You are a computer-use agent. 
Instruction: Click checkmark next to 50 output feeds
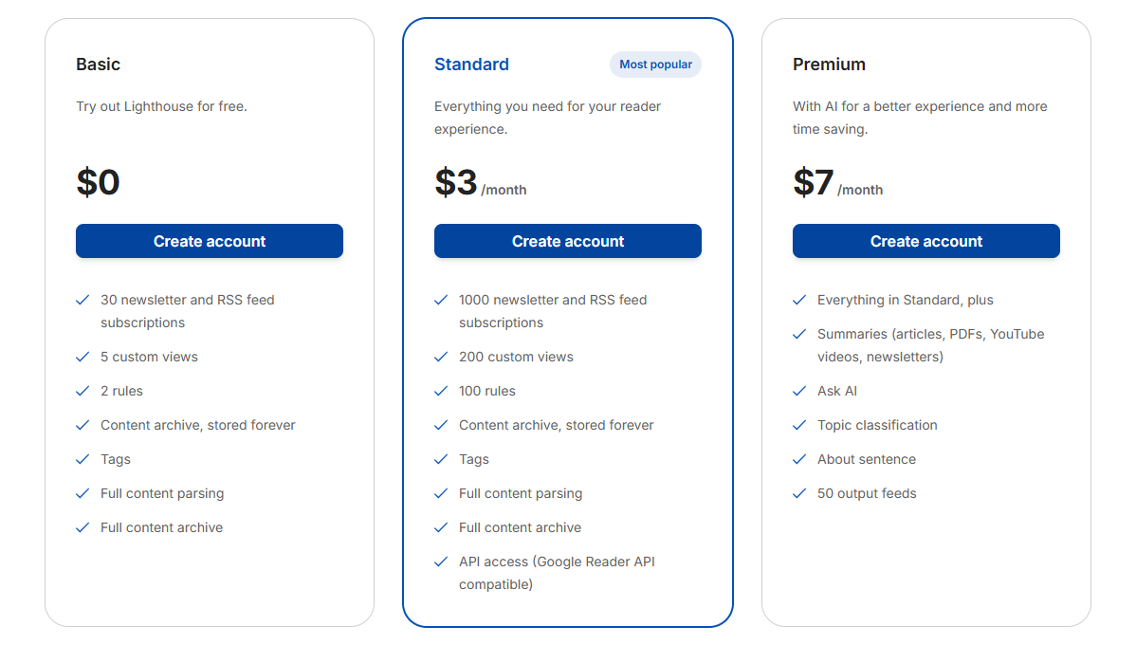[799, 493]
